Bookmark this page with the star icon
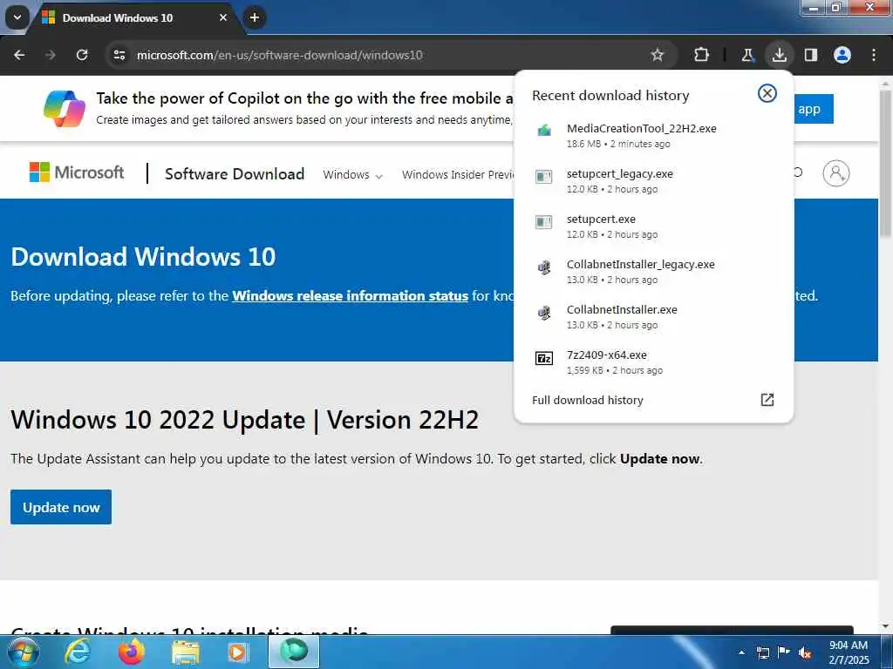The height and width of the screenshot is (669, 893). pyautogui.click(x=658, y=55)
